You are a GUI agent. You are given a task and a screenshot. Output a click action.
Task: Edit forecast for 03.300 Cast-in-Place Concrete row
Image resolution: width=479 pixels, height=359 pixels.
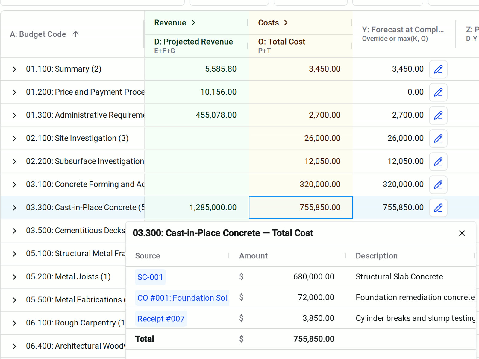click(438, 208)
